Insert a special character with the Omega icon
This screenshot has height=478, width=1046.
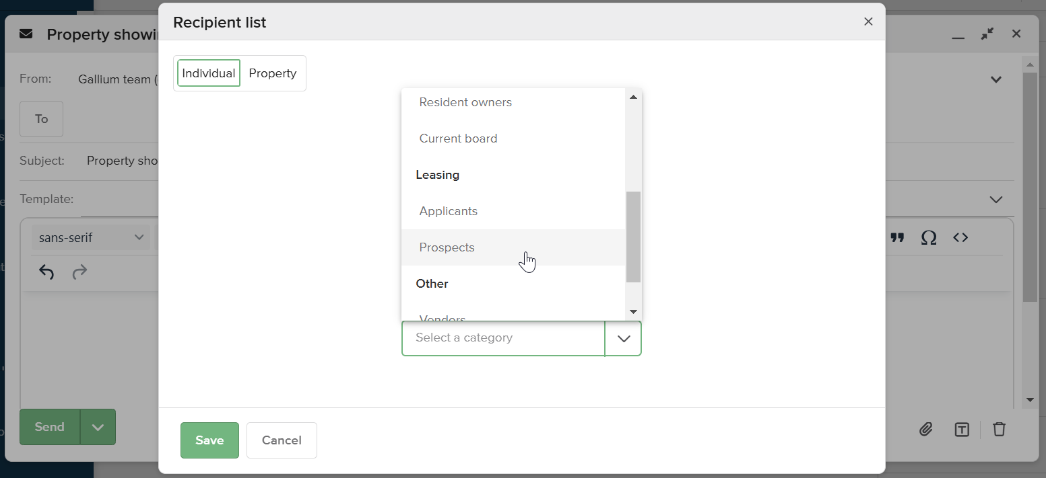[x=929, y=237]
